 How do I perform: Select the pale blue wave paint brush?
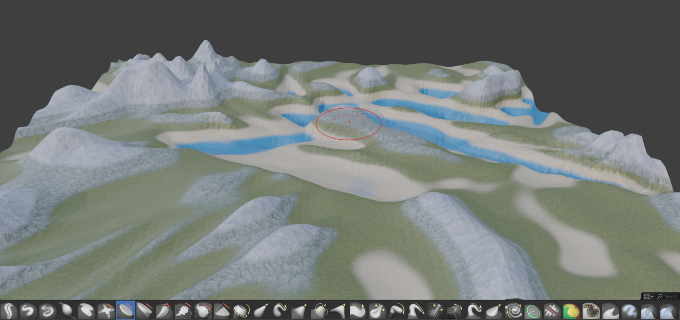click(x=649, y=311)
